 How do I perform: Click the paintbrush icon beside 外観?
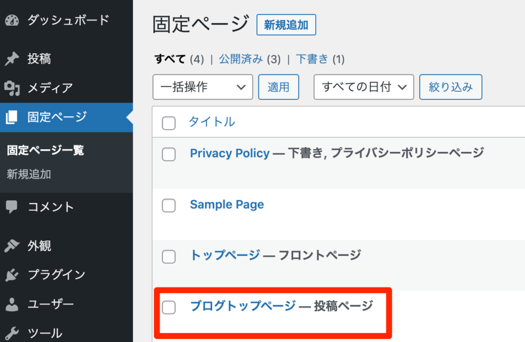[x=12, y=246]
